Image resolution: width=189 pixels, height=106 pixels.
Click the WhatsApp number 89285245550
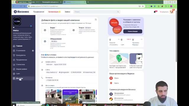pos(76,72)
